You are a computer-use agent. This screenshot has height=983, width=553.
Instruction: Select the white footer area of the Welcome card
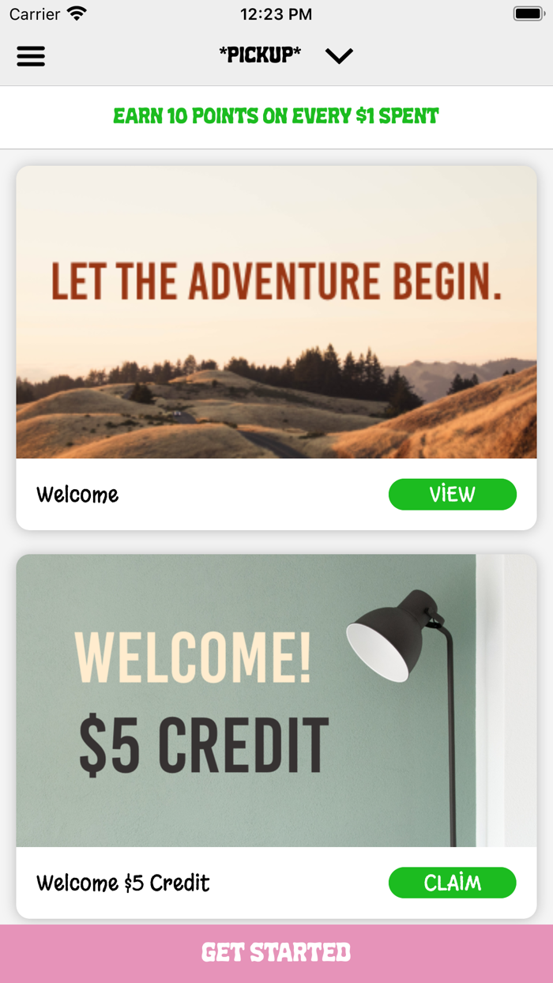[276, 495]
